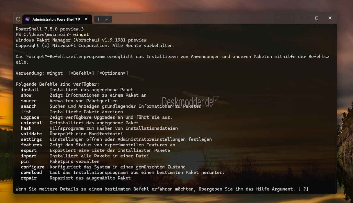Click the admin shield icon in the title bar
The width and height of the screenshot is (353, 203).
point(18,19)
